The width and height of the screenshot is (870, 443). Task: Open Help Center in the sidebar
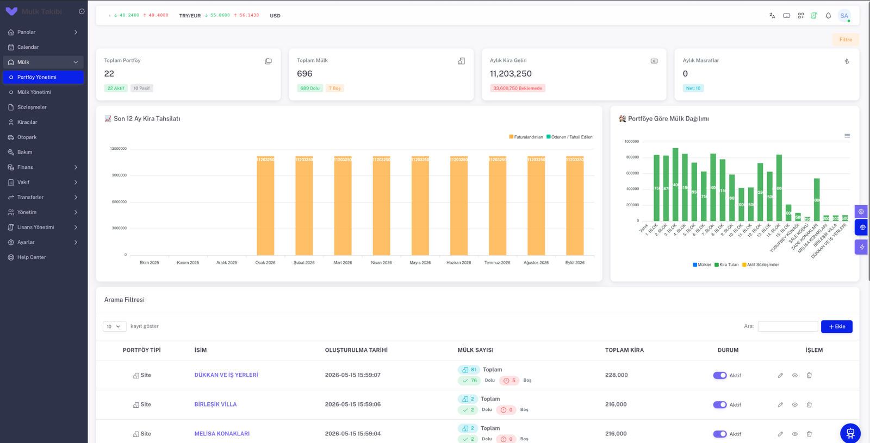43,257
